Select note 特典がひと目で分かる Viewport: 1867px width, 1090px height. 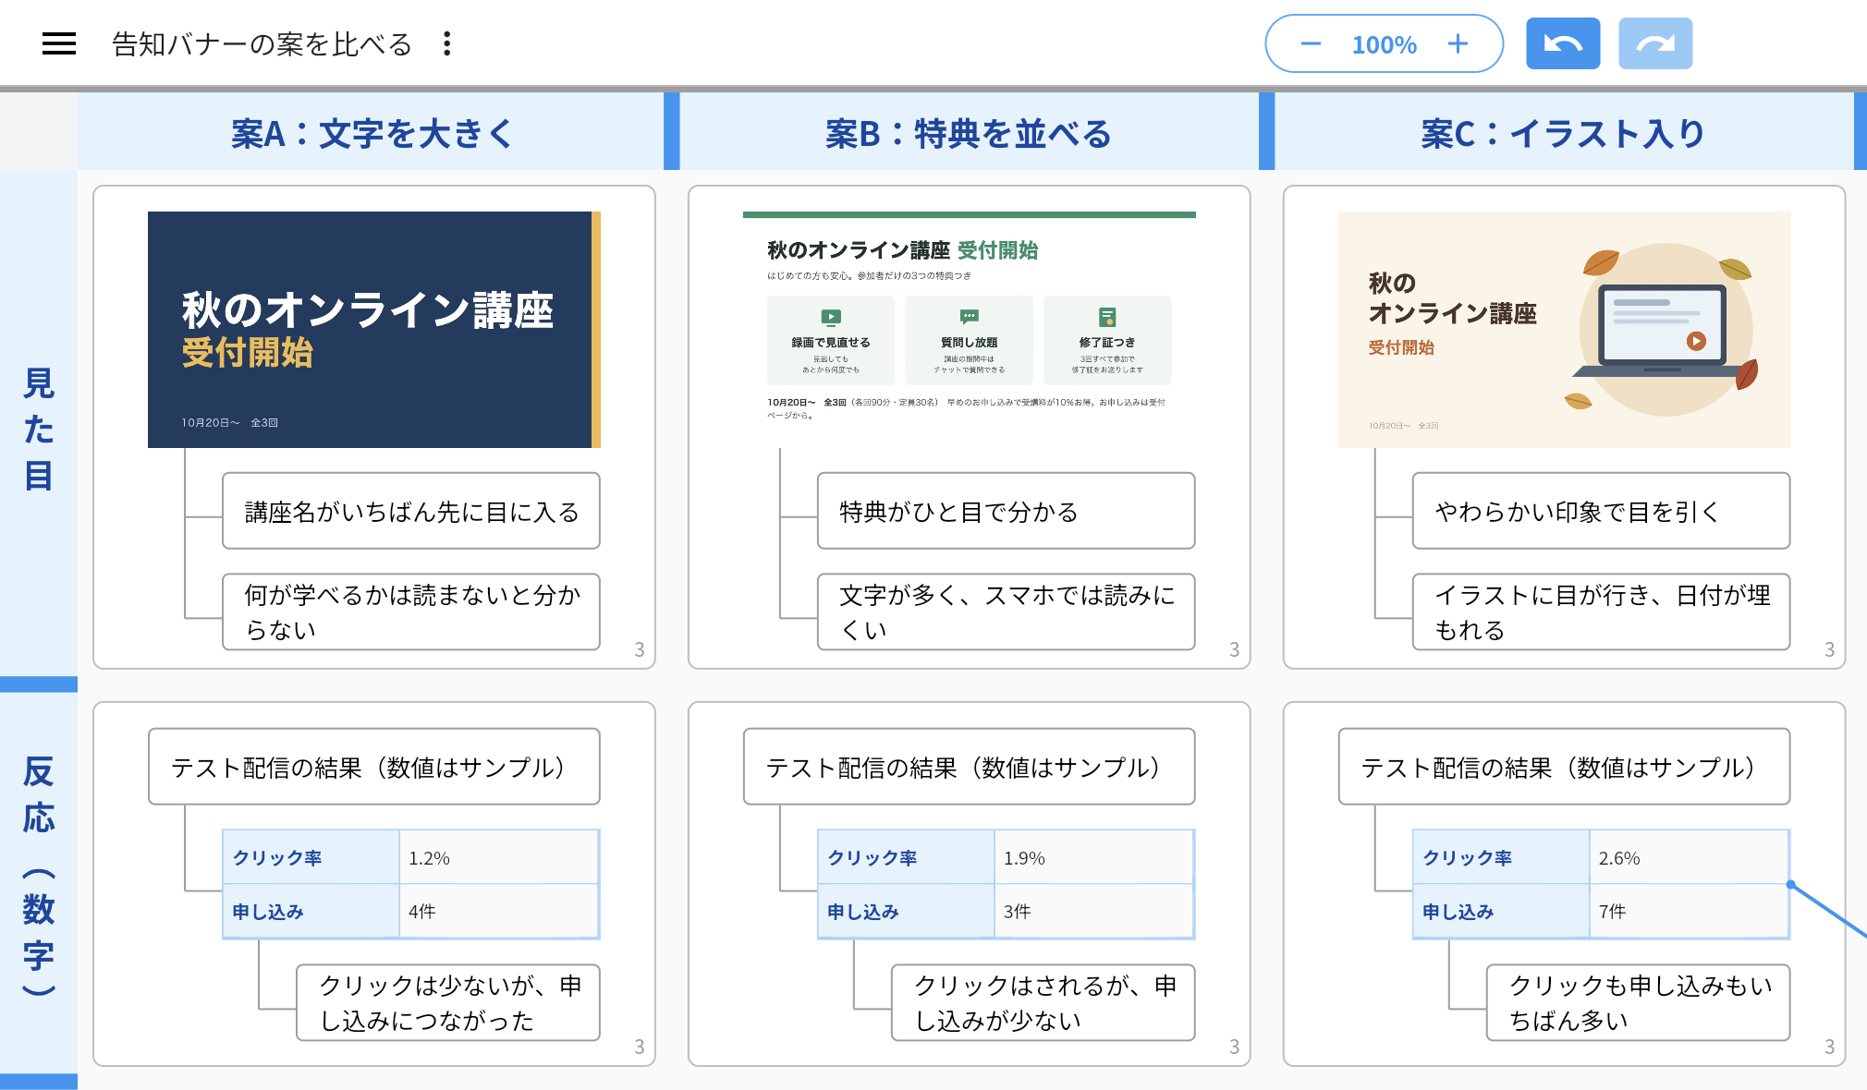tap(1007, 511)
